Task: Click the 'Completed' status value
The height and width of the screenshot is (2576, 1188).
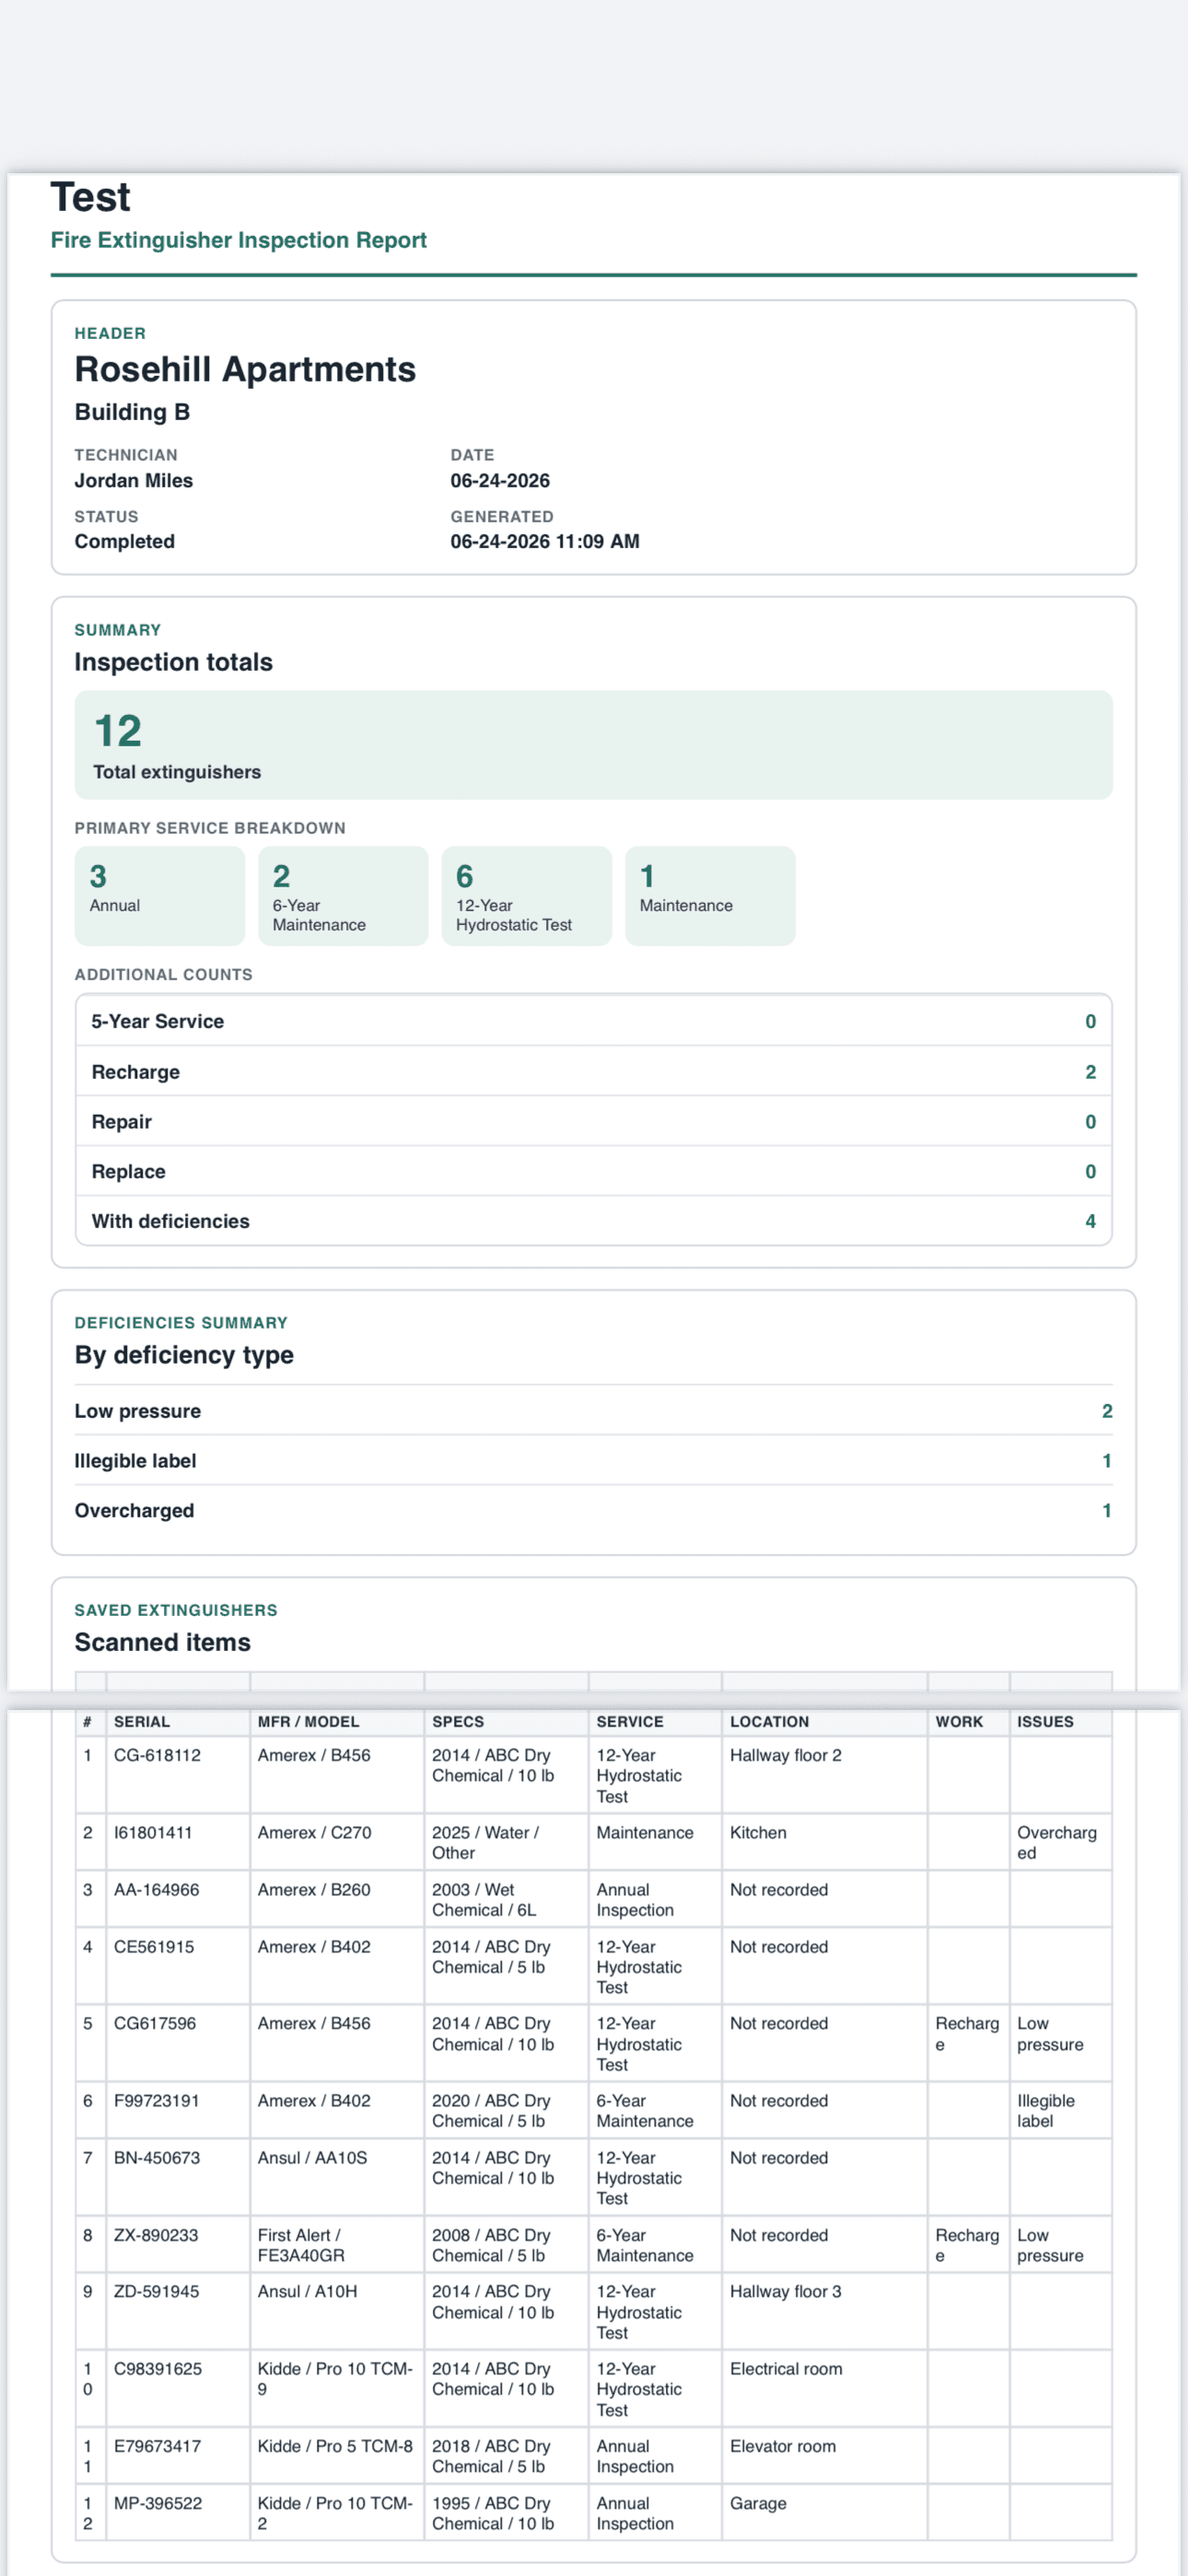Action: click(125, 541)
